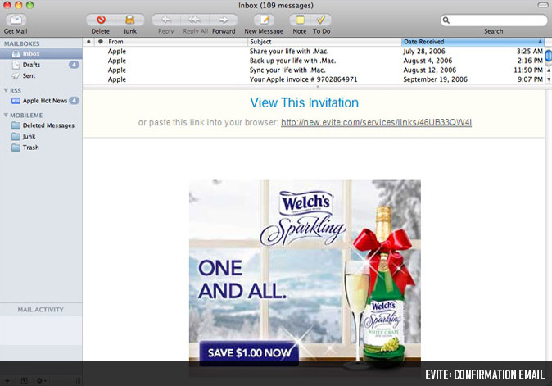Select 'Your Apple invoice # 9702864971' message
This screenshot has width=552, height=386.
(x=314, y=79)
